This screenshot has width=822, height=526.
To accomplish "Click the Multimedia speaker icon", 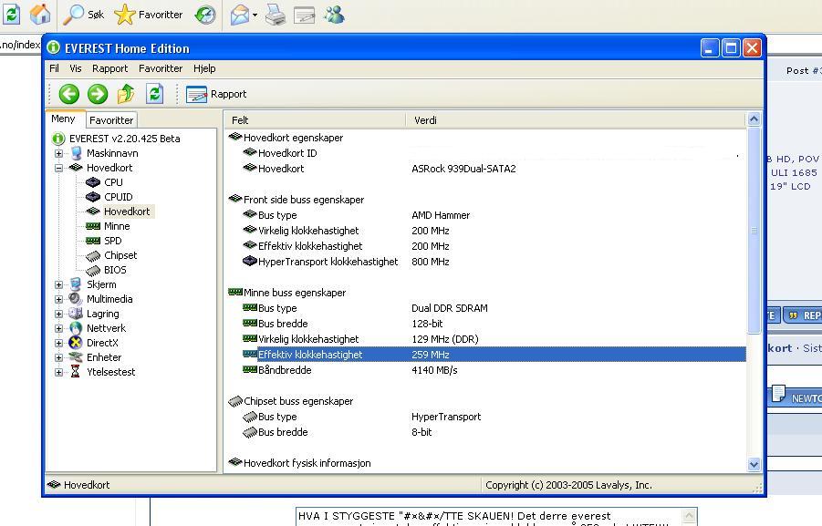I will click(x=76, y=299).
